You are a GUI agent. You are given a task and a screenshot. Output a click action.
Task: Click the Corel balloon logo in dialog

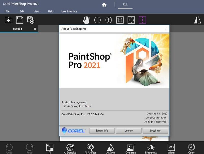74,131
